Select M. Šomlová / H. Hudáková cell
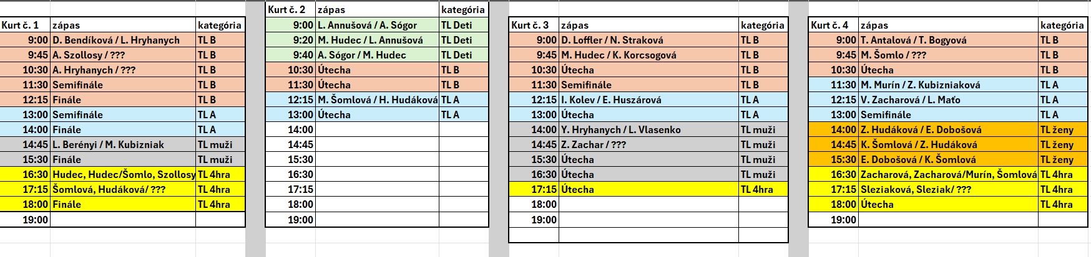Viewport: 1091px width, 257px height. tap(377, 100)
